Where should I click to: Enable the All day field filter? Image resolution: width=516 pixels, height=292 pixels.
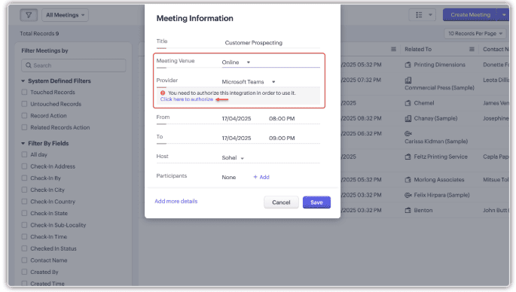pyautogui.click(x=24, y=154)
